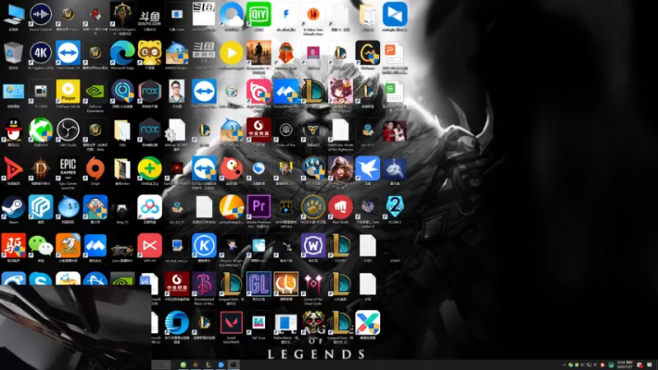The height and width of the screenshot is (370, 658).
Task: Launch Microsoft Edge from the desktop
Action: tap(122, 53)
